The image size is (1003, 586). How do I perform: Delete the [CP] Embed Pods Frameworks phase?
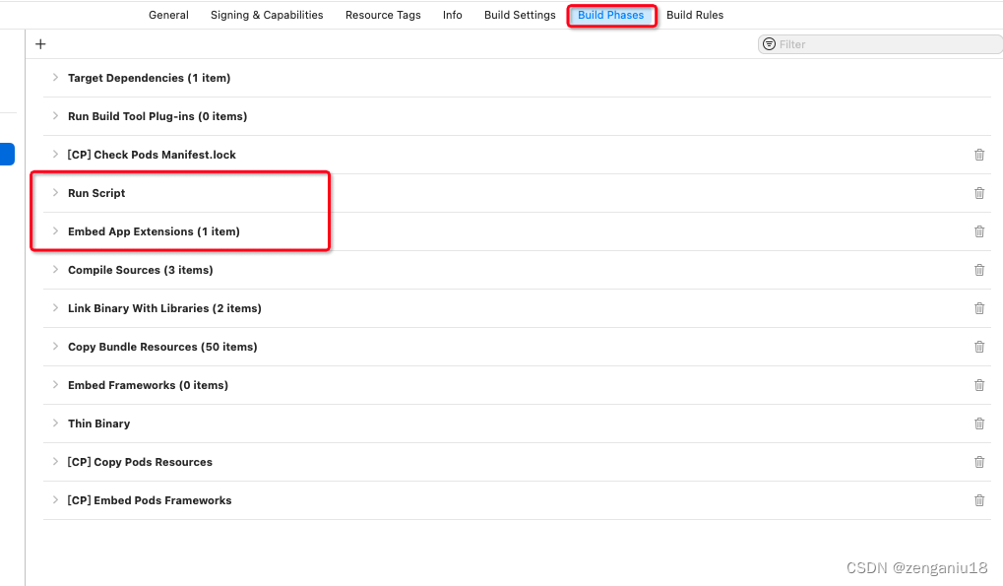[x=978, y=500]
